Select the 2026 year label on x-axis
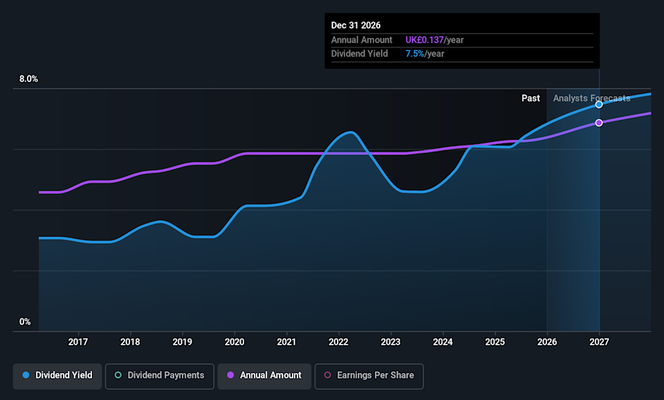This screenshot has width=664, height=400. [x=547, y=341]
